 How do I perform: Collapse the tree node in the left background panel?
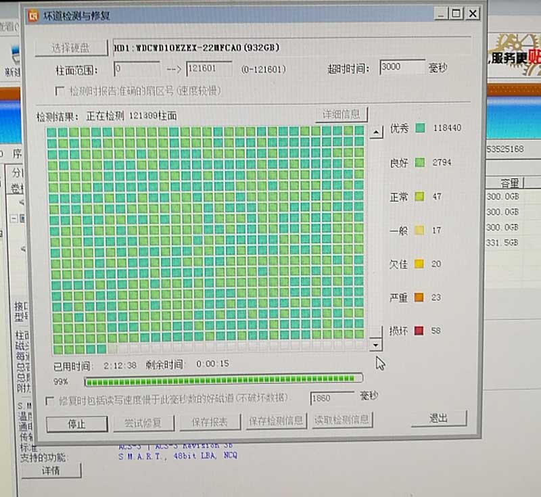coord(14,218)
